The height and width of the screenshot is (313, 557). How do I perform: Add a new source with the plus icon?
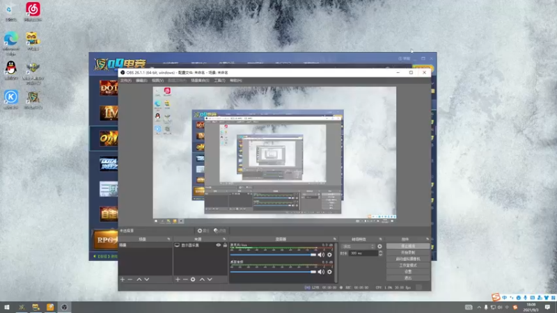[178, 280]
